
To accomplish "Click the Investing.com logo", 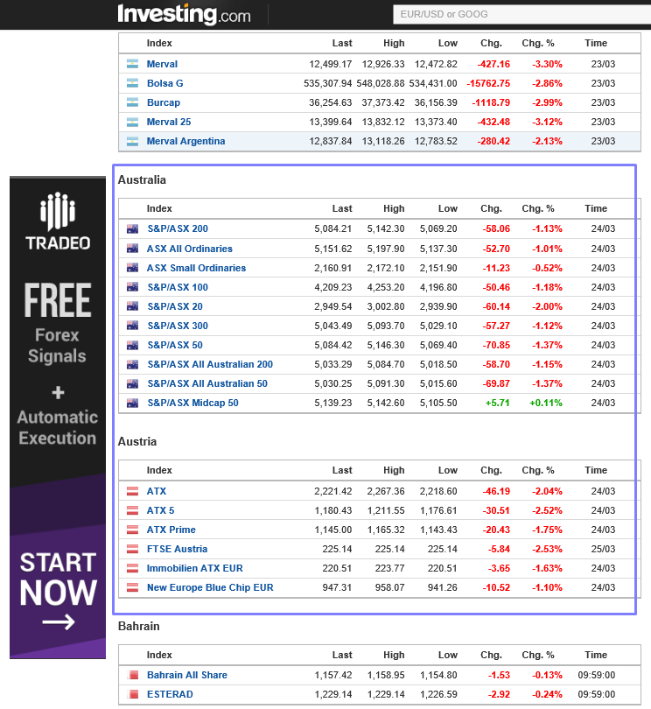I will [x=184, y=14].
